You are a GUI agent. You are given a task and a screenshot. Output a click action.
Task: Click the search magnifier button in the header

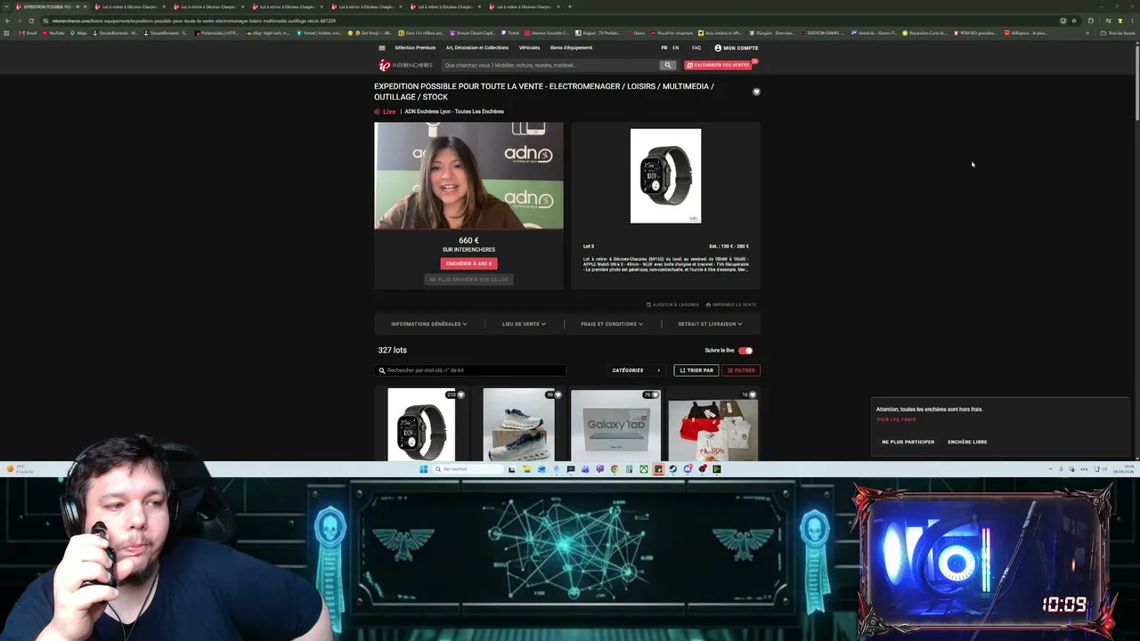667,65
